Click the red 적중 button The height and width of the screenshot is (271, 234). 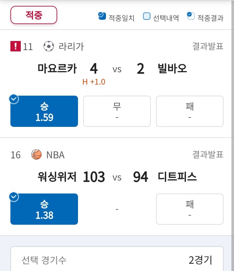pos(34,15)
